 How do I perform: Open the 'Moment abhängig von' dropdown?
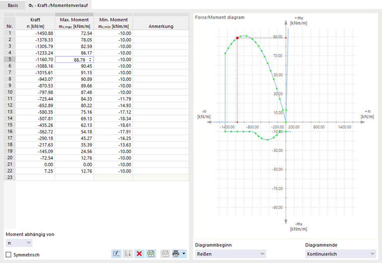point(19,243)
